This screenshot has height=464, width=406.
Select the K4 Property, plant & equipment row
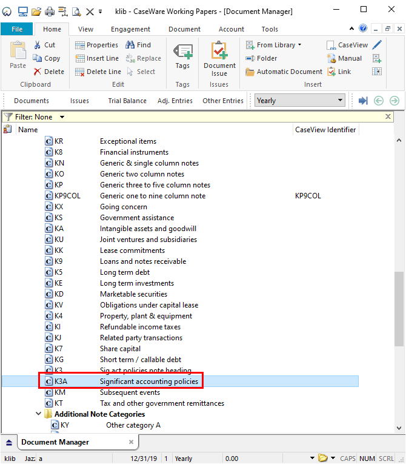pyautogui.click(x=180, y=316)
